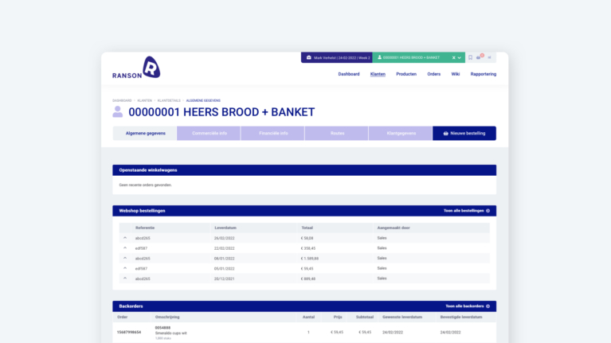Screen dimensions: 611x343
Task: Select the Algemene gegevens tab
Action: (x=145, y=133)
